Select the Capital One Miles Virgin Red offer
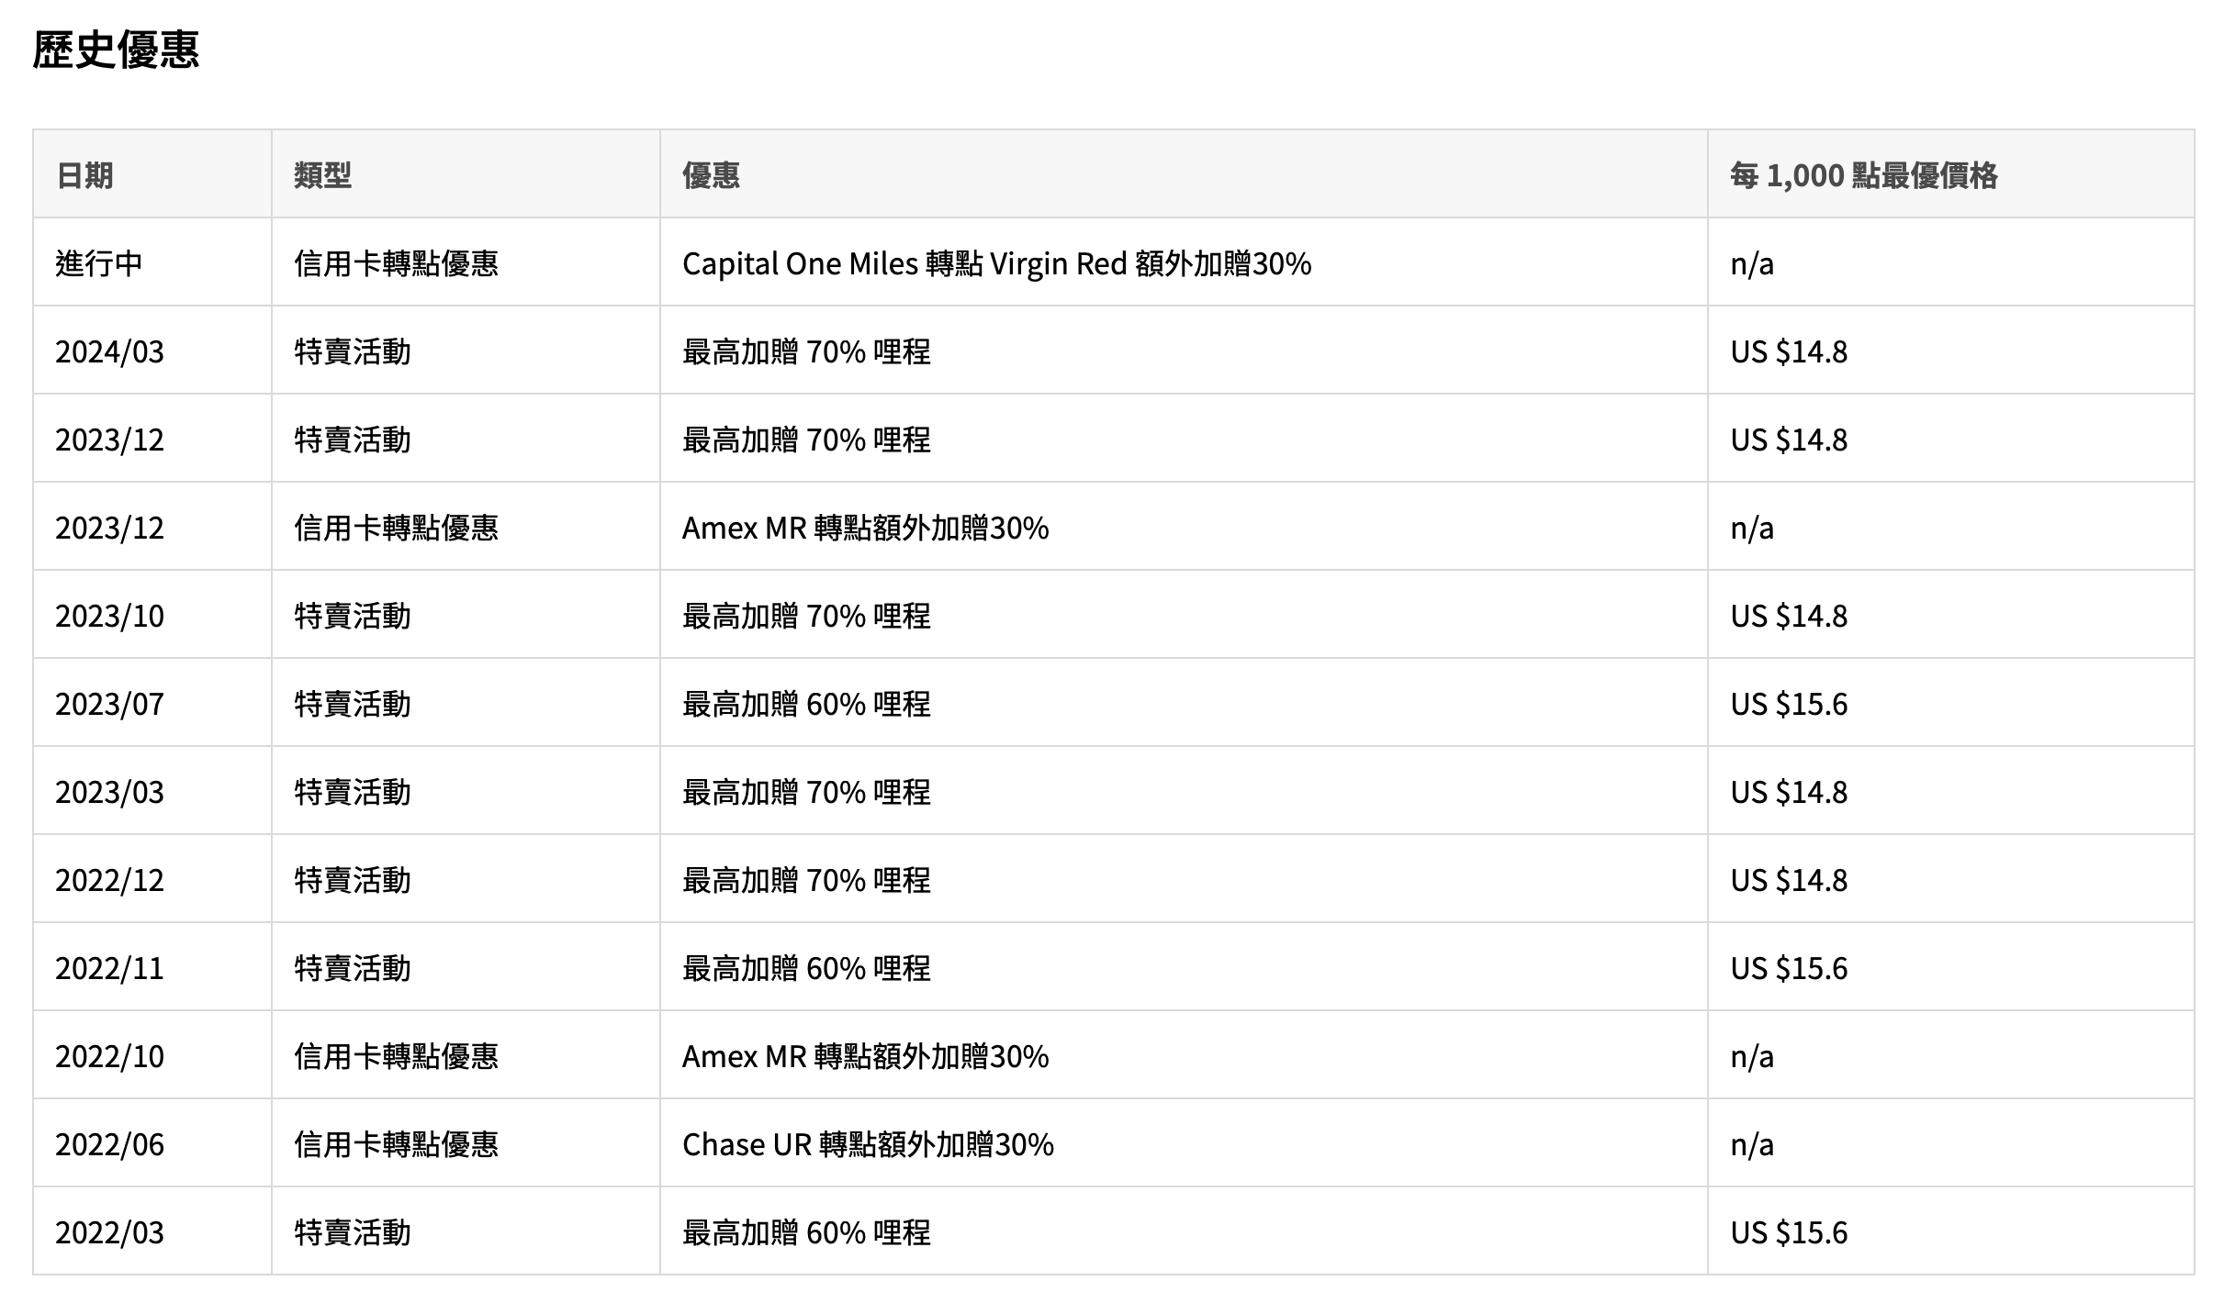The width and height of the screenshot is (2235, 1303). pyautogui.click(x=996, y=263)
